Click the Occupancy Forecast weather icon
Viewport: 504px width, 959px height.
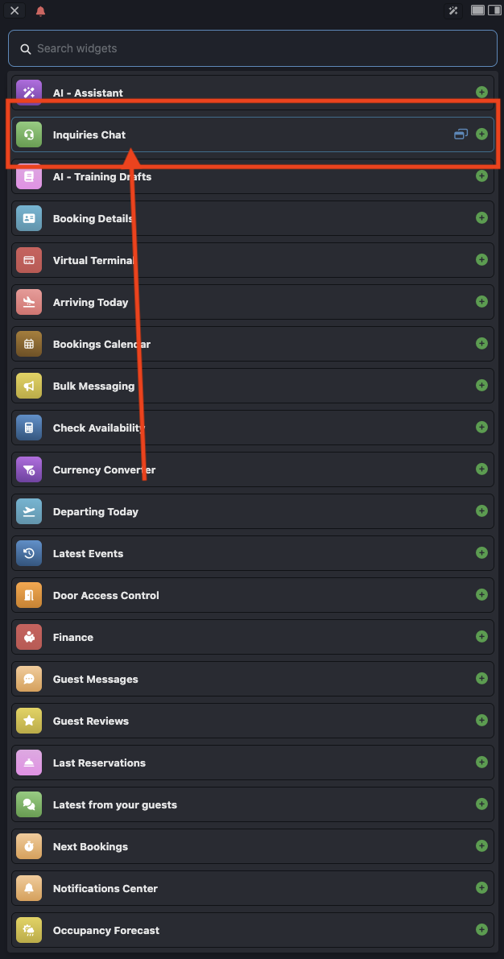tap(29, 930)
